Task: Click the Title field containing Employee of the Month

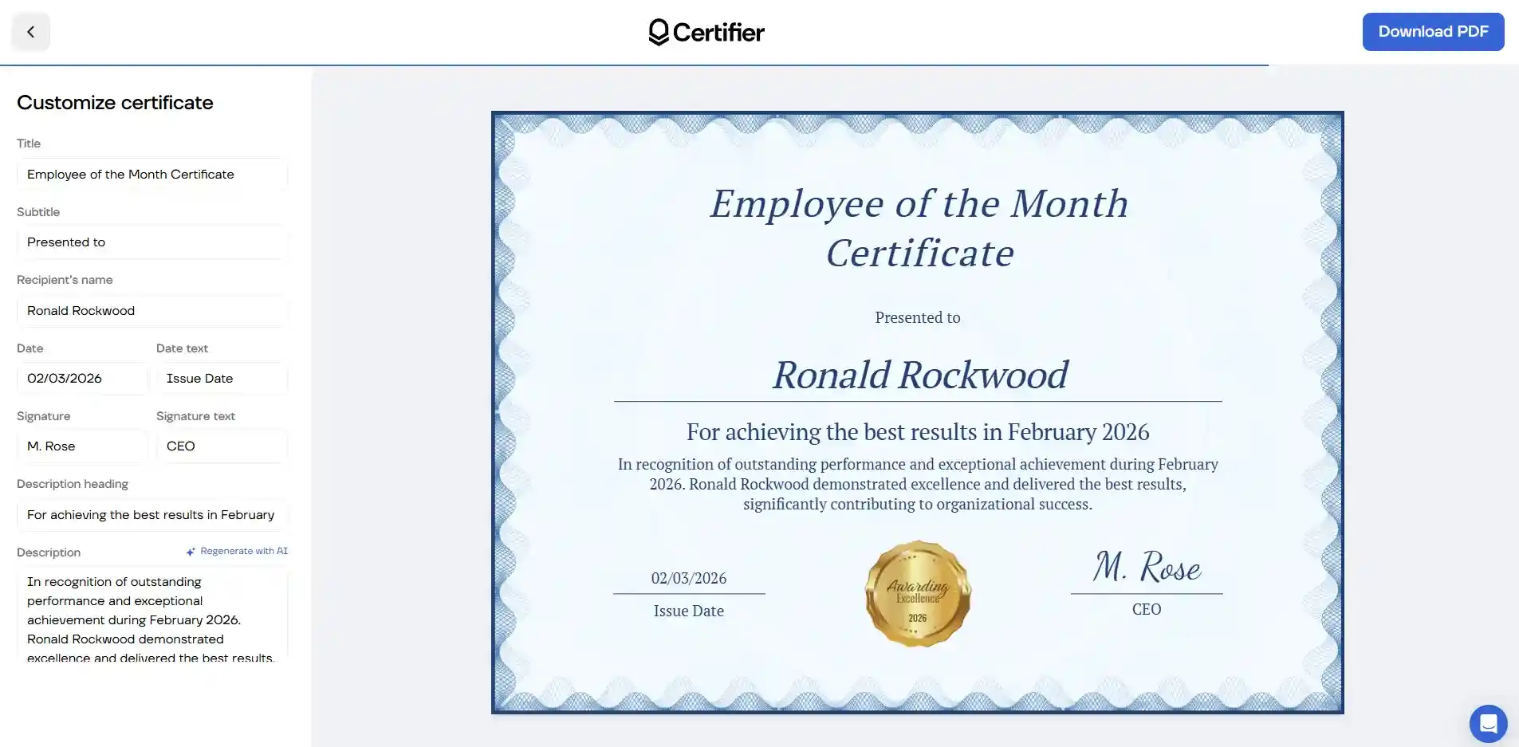Action: [152, 174]
